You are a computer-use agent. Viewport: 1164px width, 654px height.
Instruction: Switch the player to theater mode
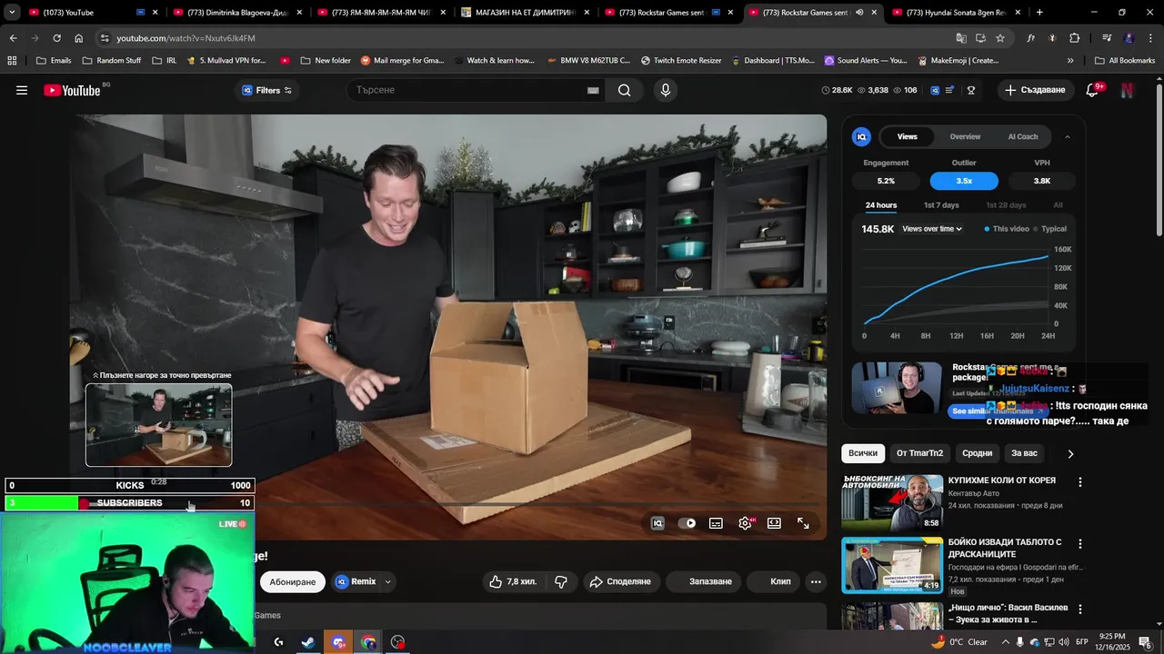coord(775,523)
